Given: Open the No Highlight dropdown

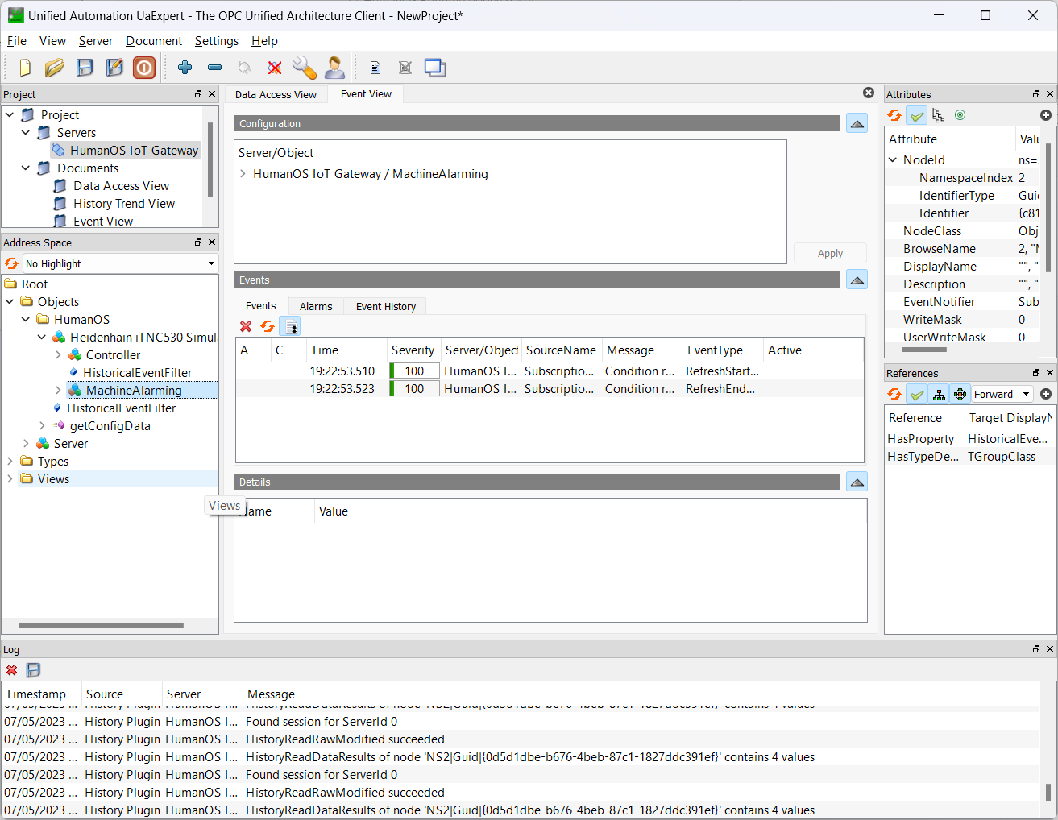Looking at the screenshot, I should (121, 263).
